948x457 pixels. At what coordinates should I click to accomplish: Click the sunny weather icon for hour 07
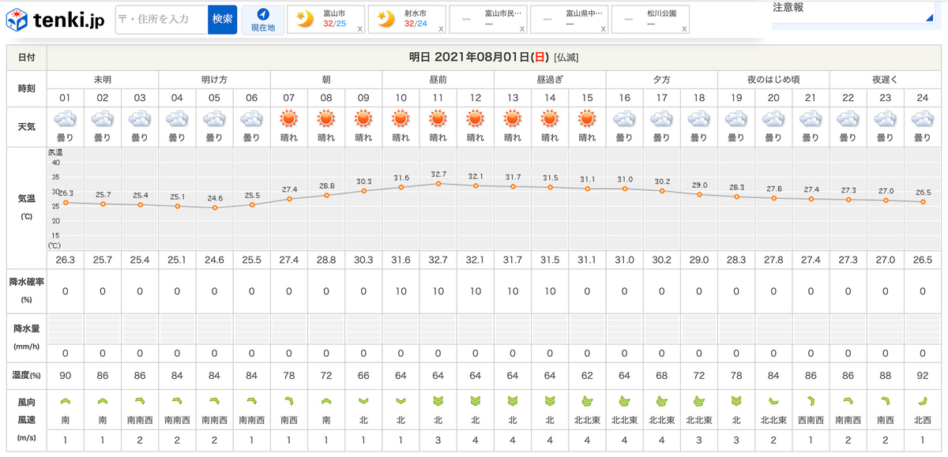pyautogui.click(x=288, y=118)
